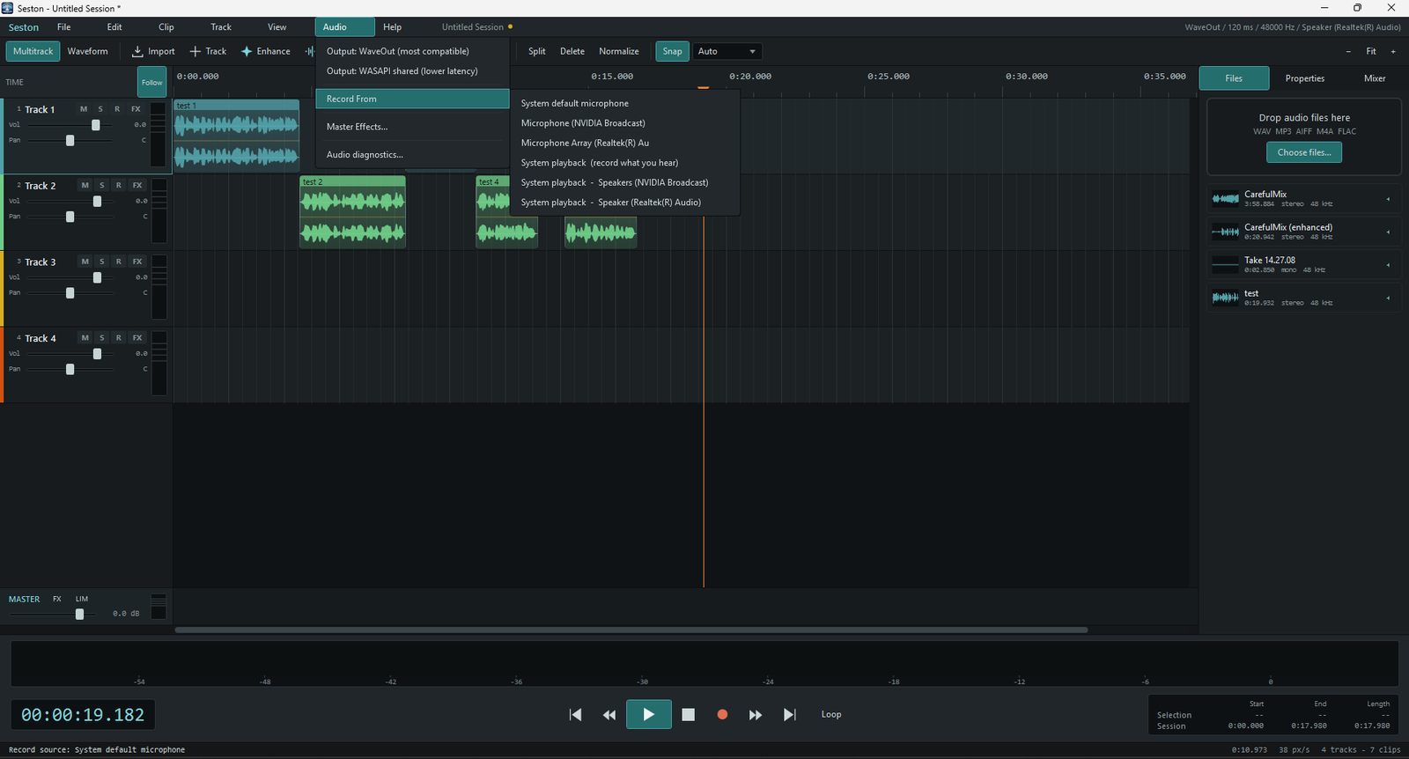1409x759 pixels.
Task: Preview CarefulMix with its speaker icon
Action: coord(1388,199)
